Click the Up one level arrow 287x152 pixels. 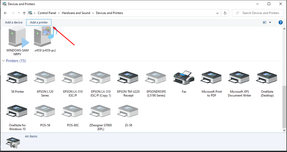(x=24, y=13)
